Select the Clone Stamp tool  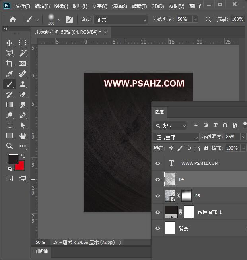coord(23,84)
